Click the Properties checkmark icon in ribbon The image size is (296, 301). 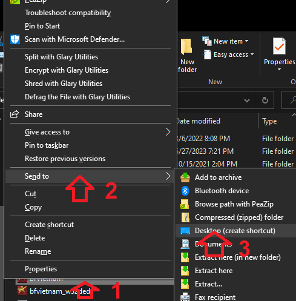(x=279, y=46)
